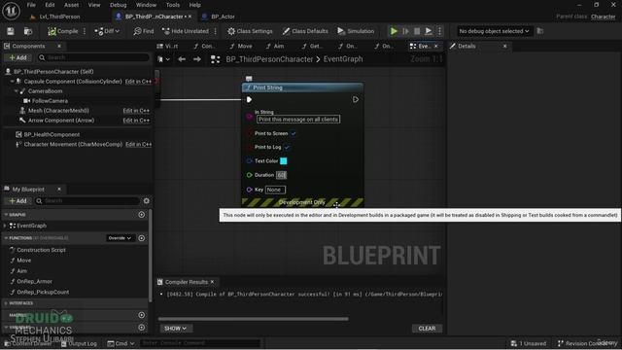Image resolution: width=622 pixels, height=350 pixels.
Task: Click the Add button in My Blueprint
Action: [17, 201]
